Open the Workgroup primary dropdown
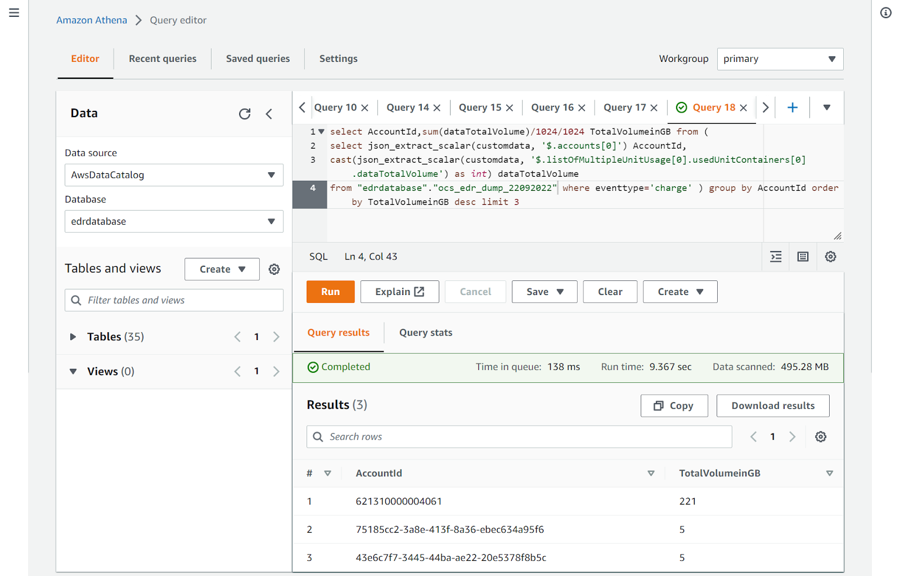 (x=780, y=59)
